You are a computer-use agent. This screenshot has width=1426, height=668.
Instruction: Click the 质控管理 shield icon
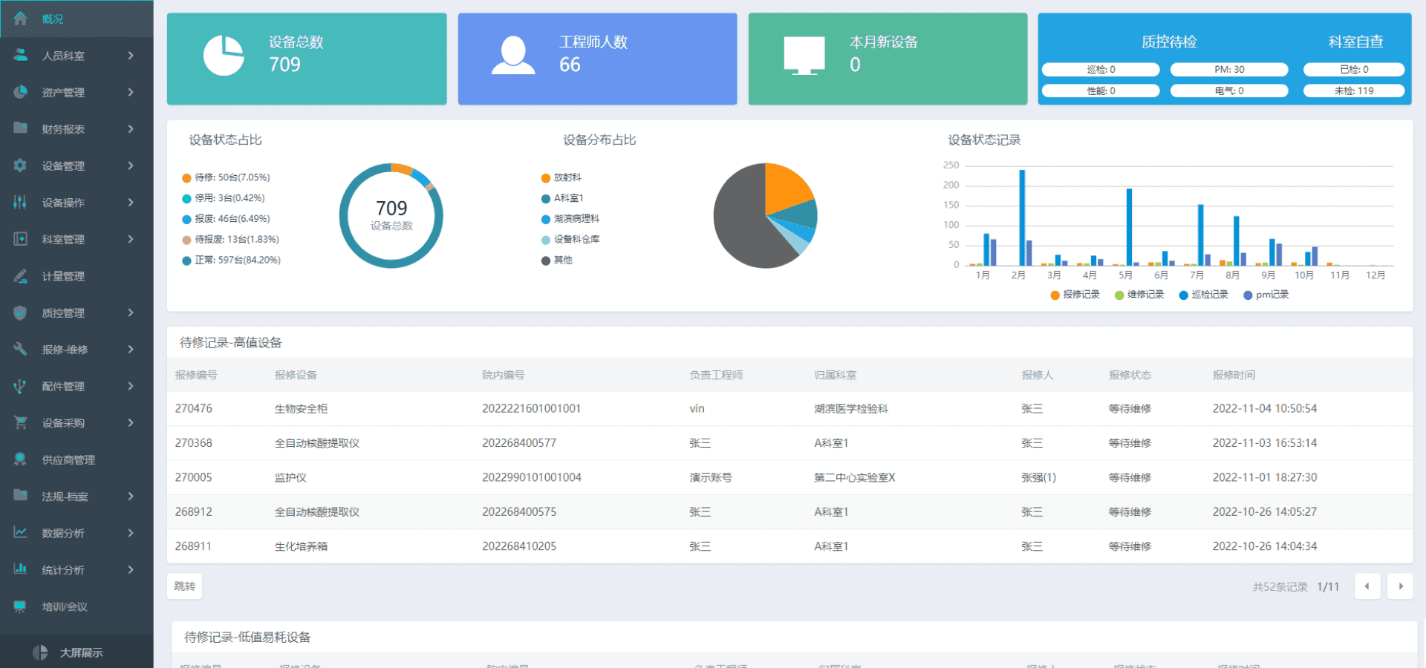pyautogui.click(x=20, y=312)
